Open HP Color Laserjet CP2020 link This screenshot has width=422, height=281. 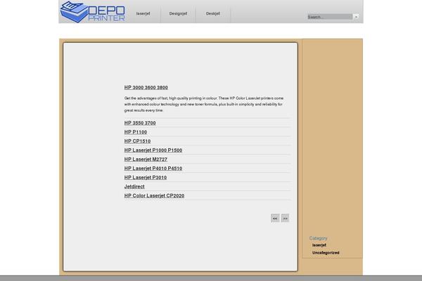click(154, 196)
